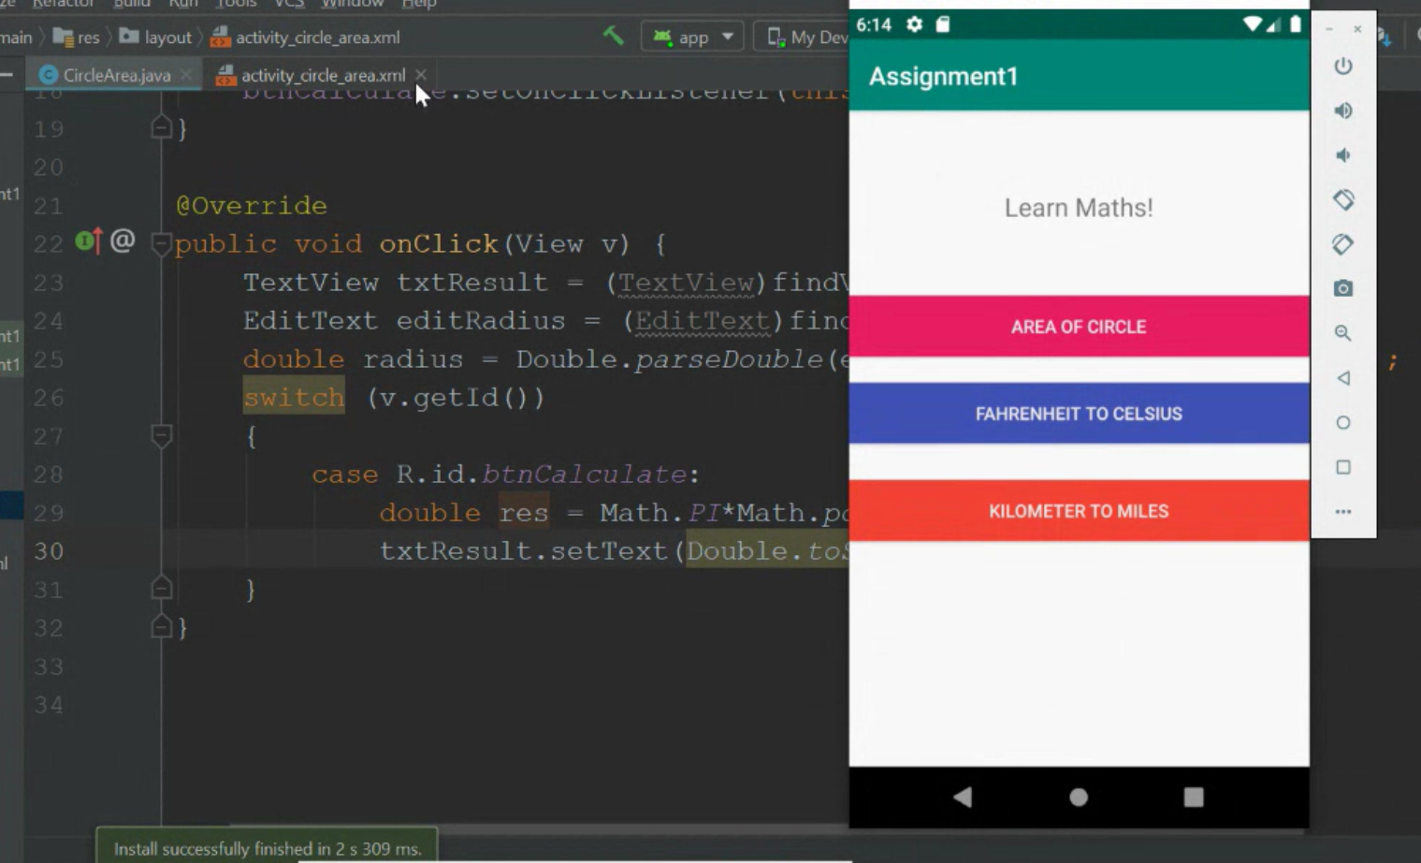Click line number 34 in the gutter
This screenshot has height=863, width=1421.
pos(49,705)
